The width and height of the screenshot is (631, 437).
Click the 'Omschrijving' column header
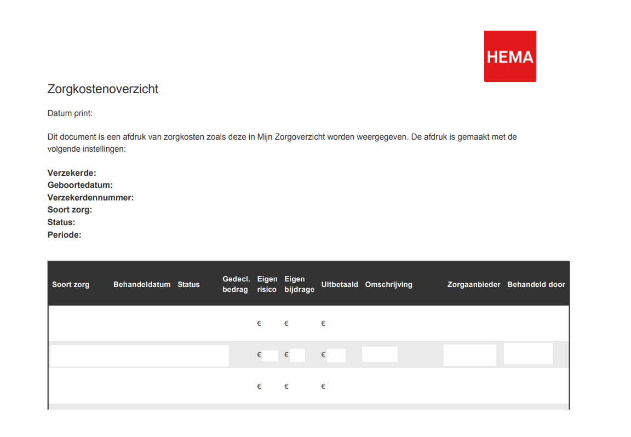point(389,285)
